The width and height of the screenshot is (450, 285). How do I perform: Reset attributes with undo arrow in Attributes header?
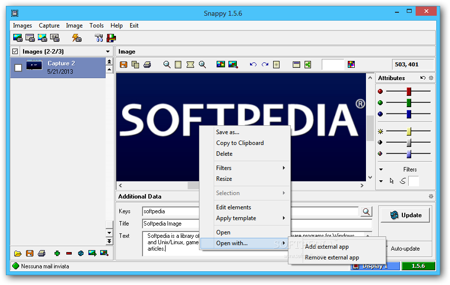tap(423, 78)
